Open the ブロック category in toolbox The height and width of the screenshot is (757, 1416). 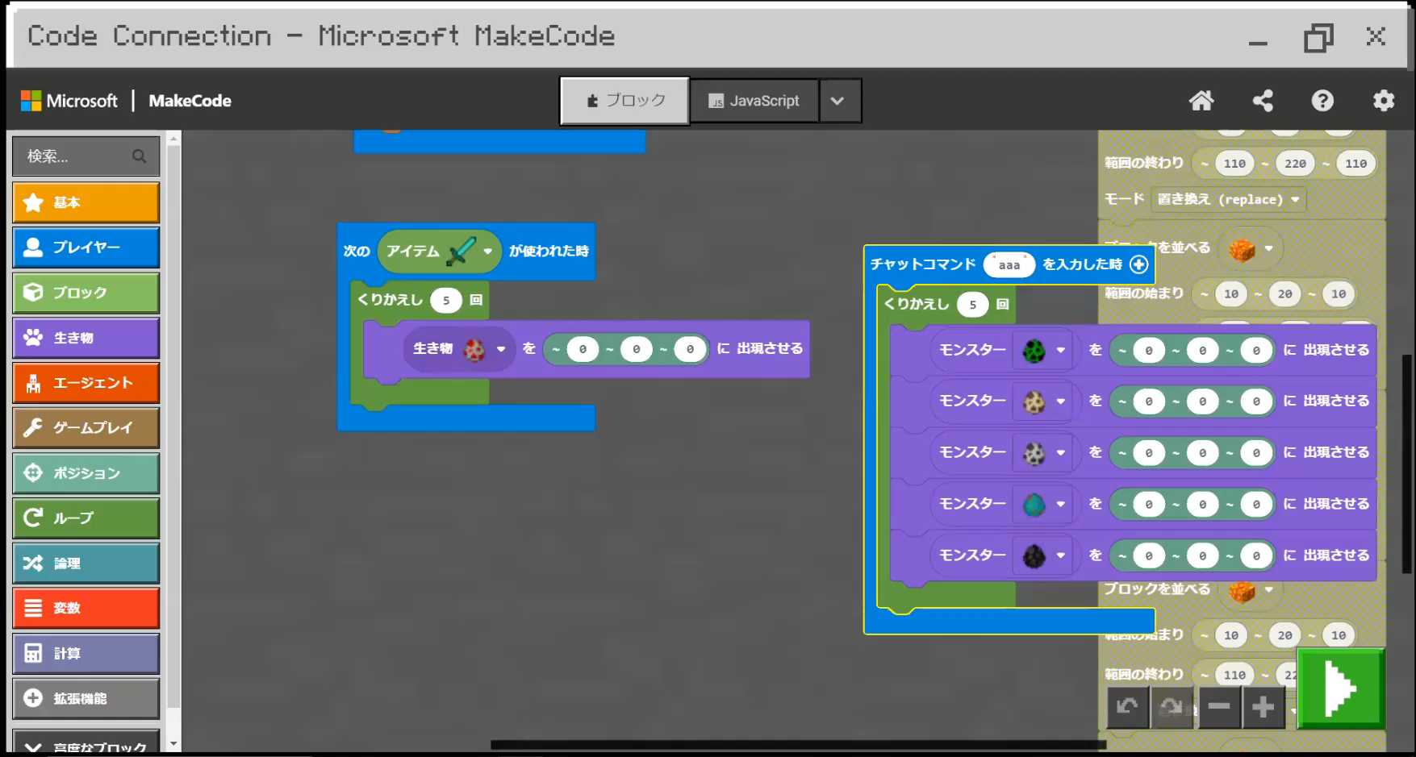tap(86, 293)
